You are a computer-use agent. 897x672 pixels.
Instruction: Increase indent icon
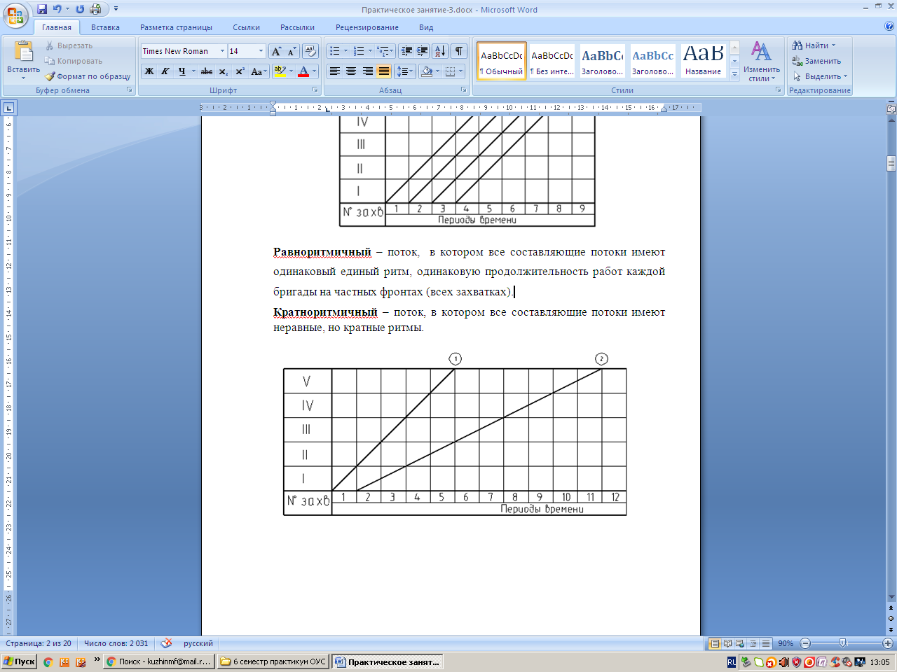click(422, 51)
